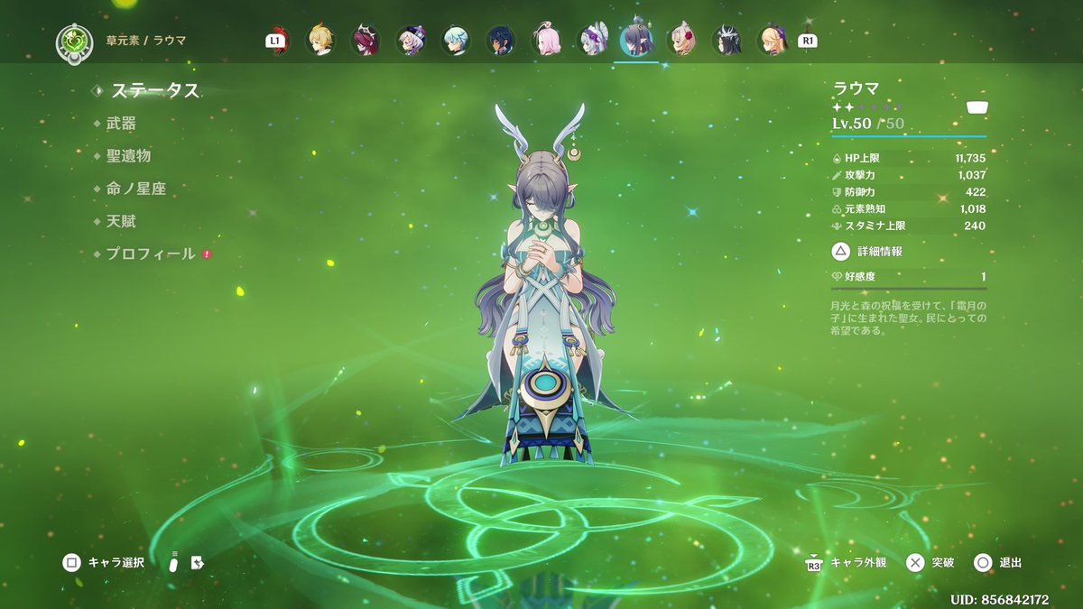Click the HP value 11,735
Screen dimensions: 1083x609
[970, 158]
